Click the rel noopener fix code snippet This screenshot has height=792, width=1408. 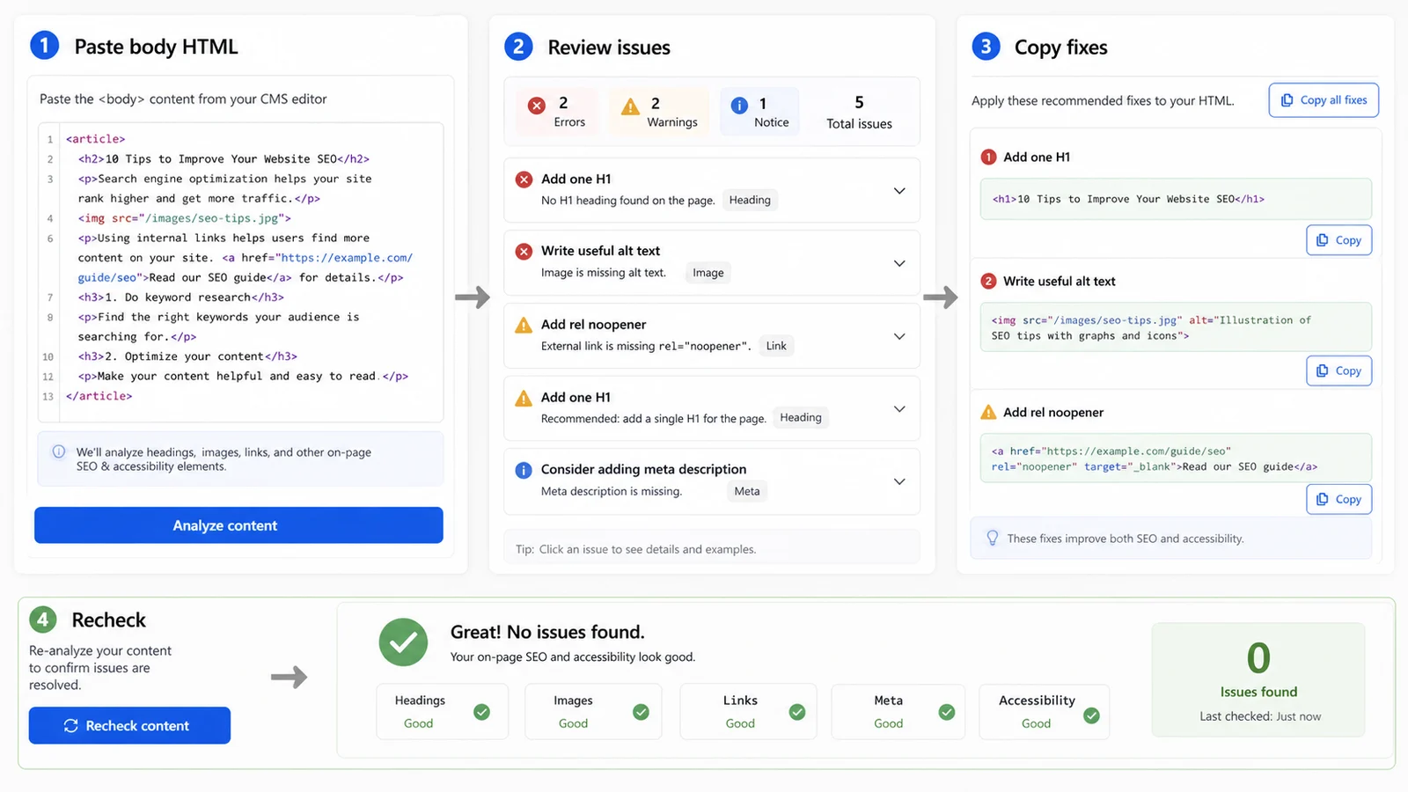1176,458
